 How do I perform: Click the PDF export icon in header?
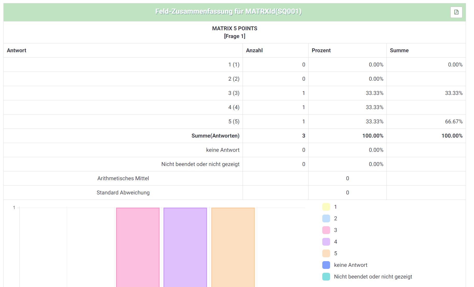pyautogui.click(x=456, y=12)
